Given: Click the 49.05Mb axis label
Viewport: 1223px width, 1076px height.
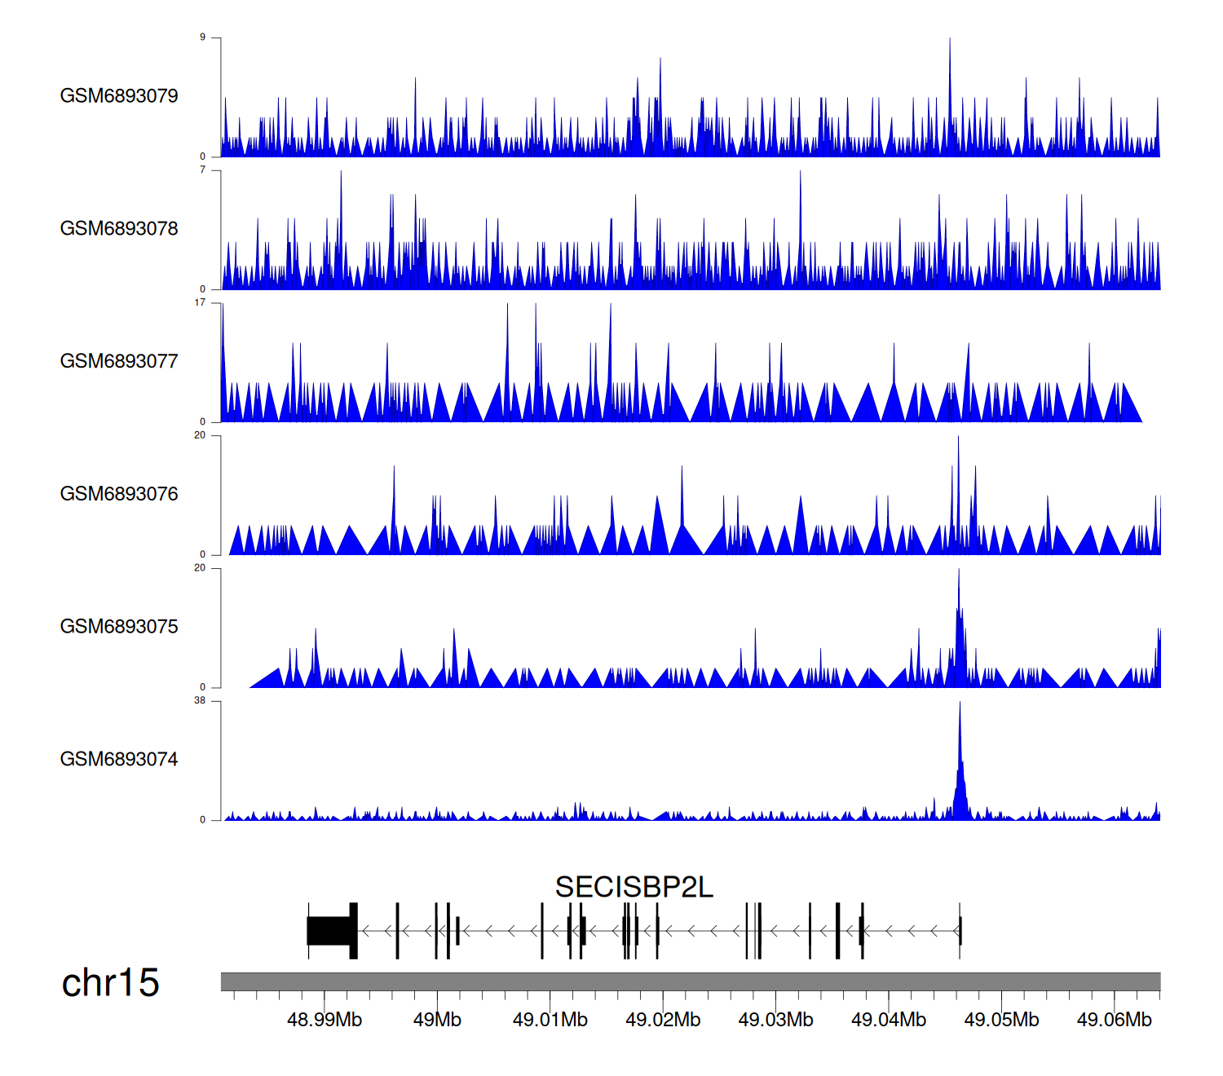Looking at the screenshot, I should [x=1001, y=1020].
